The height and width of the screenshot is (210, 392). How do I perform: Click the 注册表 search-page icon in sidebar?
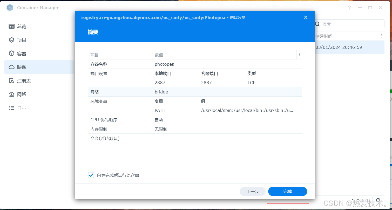pyautogui.click(x=11, y=81)
